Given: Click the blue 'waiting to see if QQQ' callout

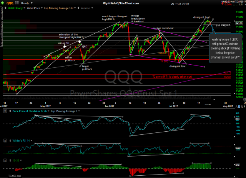Looking at the screenshot, I should point(225,48).
